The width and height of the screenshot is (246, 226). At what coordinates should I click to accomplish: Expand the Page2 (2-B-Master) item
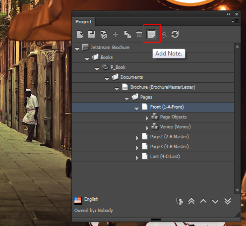pyautogui.click(x=137, y=138)
